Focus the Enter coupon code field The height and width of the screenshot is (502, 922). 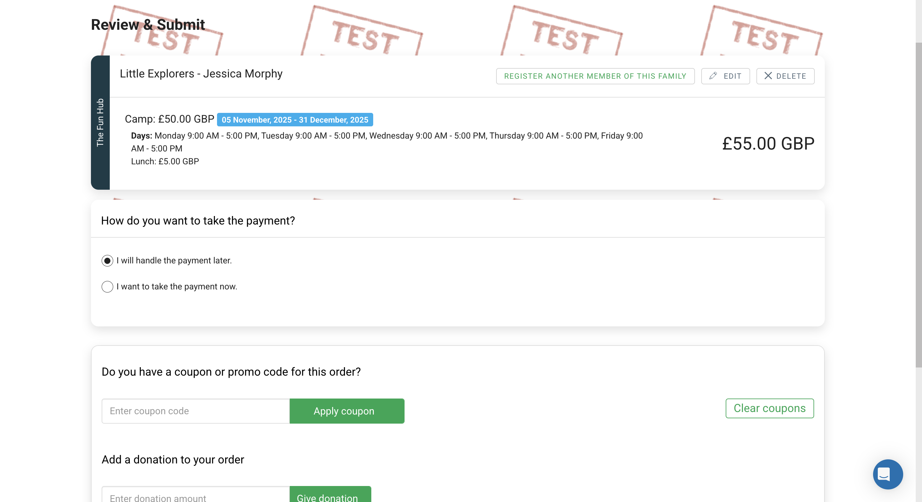[x=195, y=411]
